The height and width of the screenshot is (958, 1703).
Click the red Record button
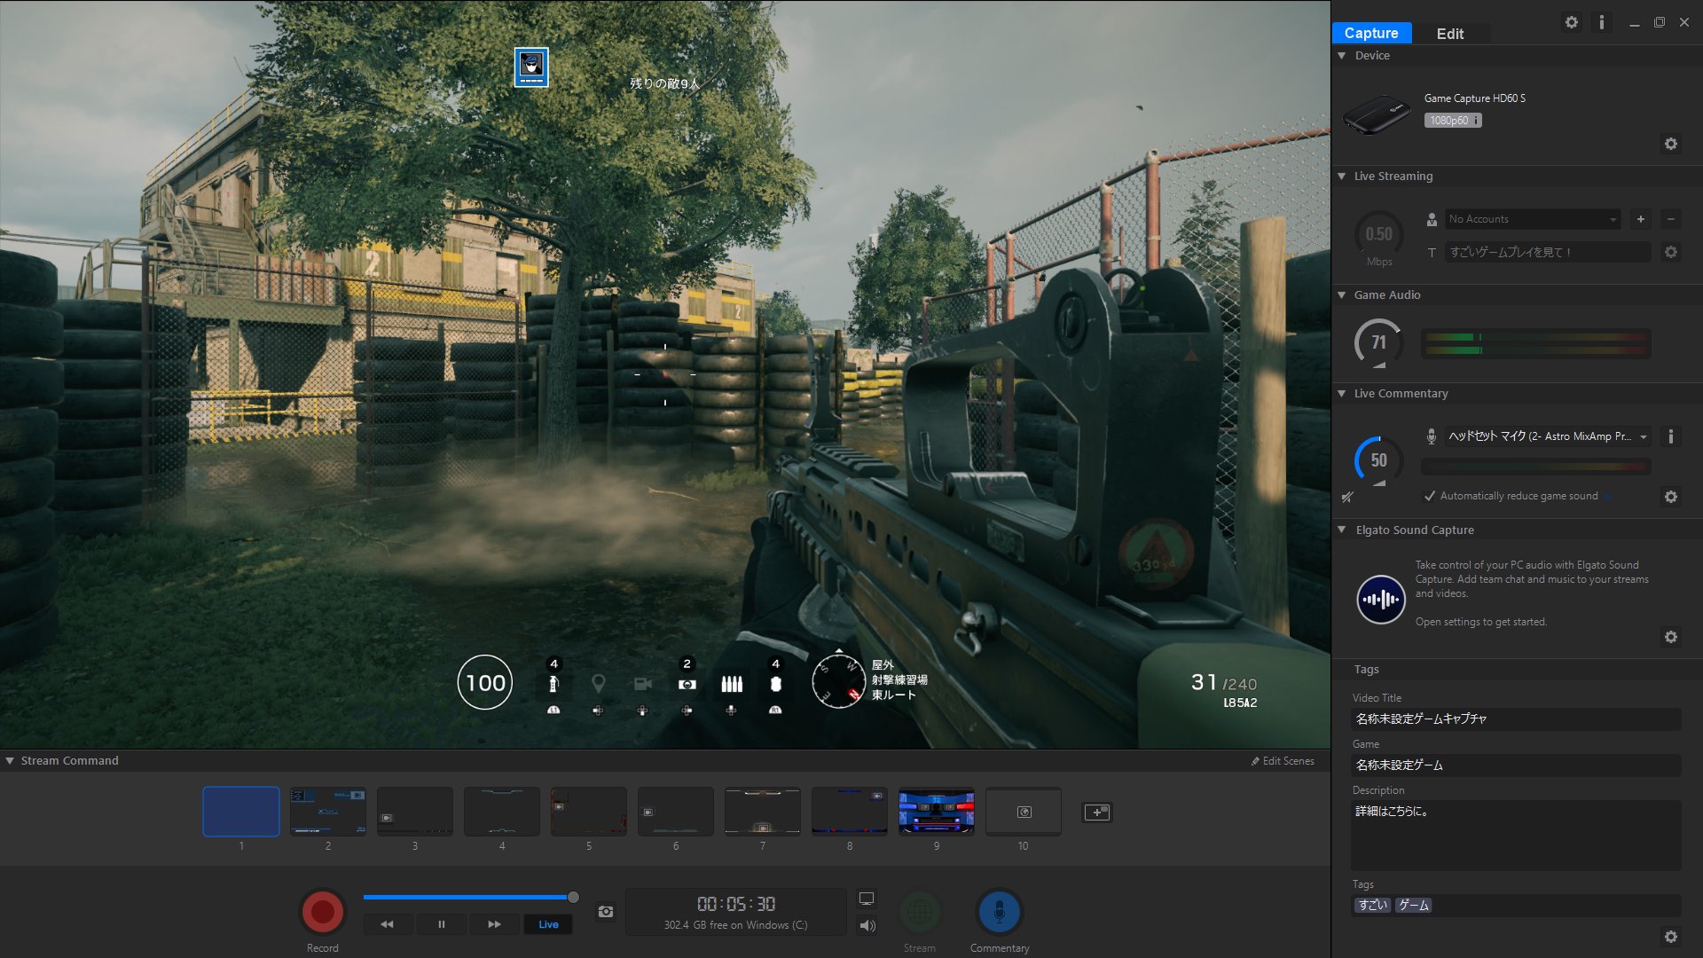323,911
